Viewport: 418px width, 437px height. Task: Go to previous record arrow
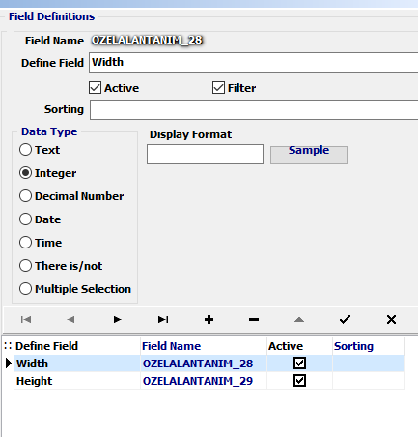point(70,319)
